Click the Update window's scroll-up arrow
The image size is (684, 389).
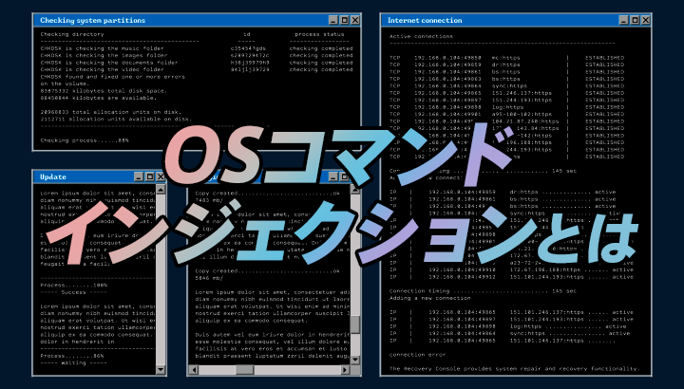[161, 190]
